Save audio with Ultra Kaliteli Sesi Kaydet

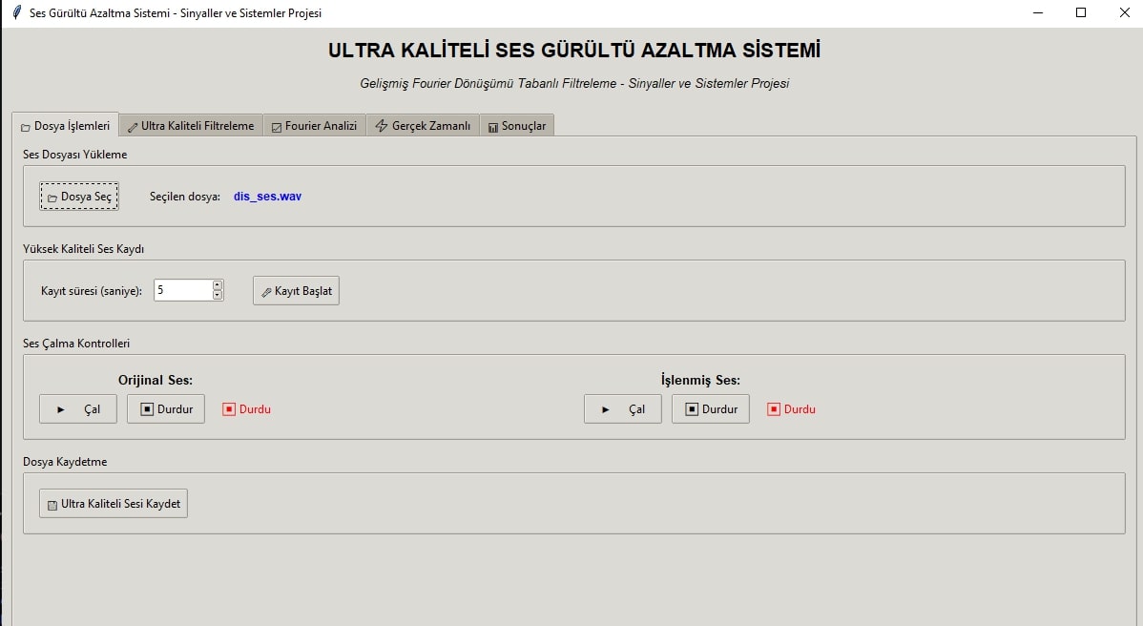click(114, 504)
